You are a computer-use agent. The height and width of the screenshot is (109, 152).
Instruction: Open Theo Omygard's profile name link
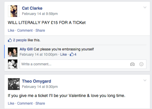click(x=37, y=81)
